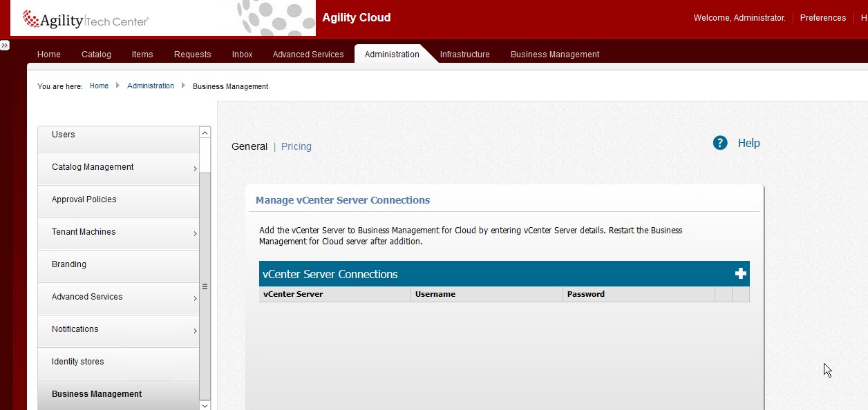Click the Home breadcrumb link

pos(99,86)
